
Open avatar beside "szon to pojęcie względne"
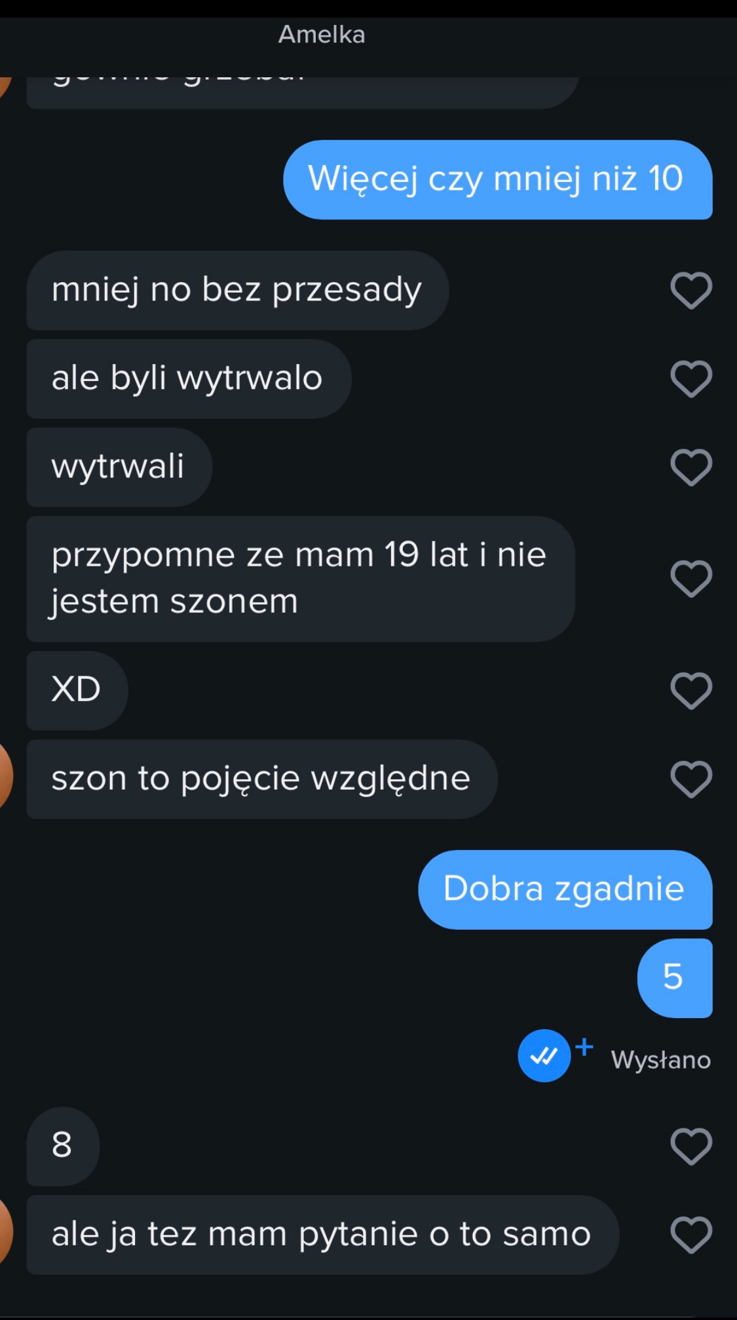[5, 778]
